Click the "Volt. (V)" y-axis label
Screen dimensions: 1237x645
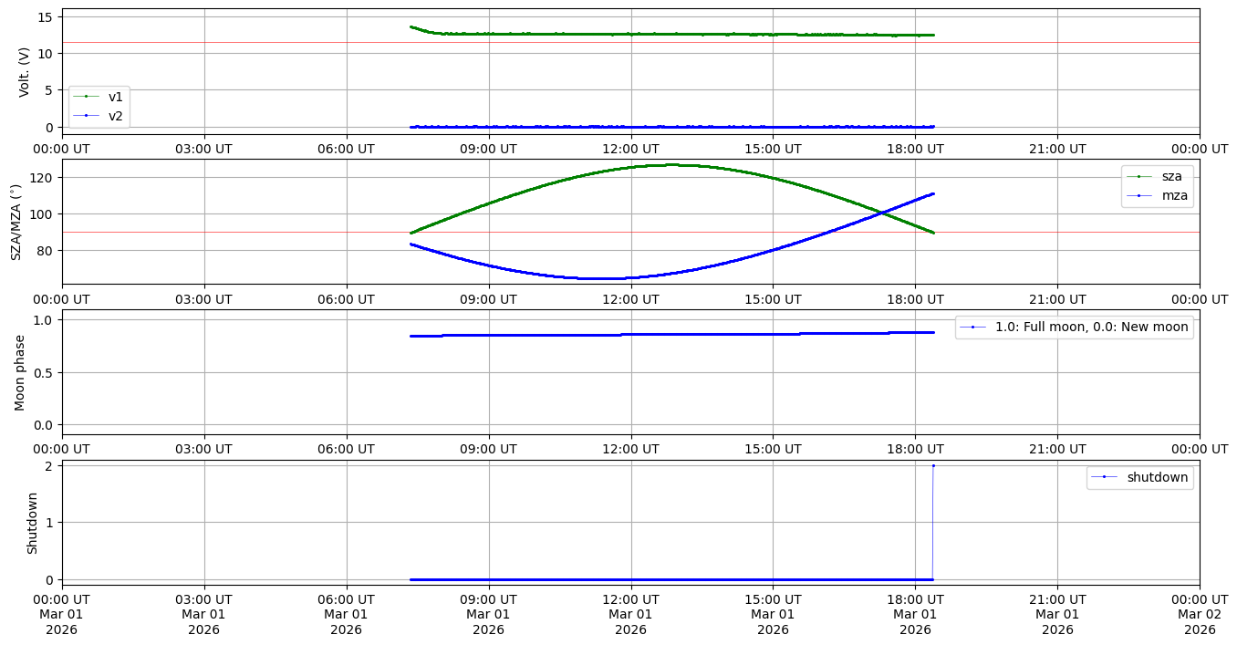pos(25,72)
